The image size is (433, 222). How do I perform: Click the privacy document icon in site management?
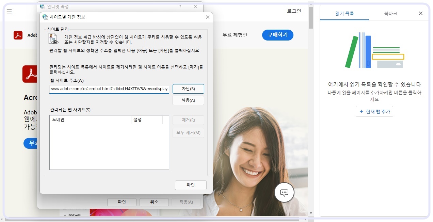click(53, 39)
